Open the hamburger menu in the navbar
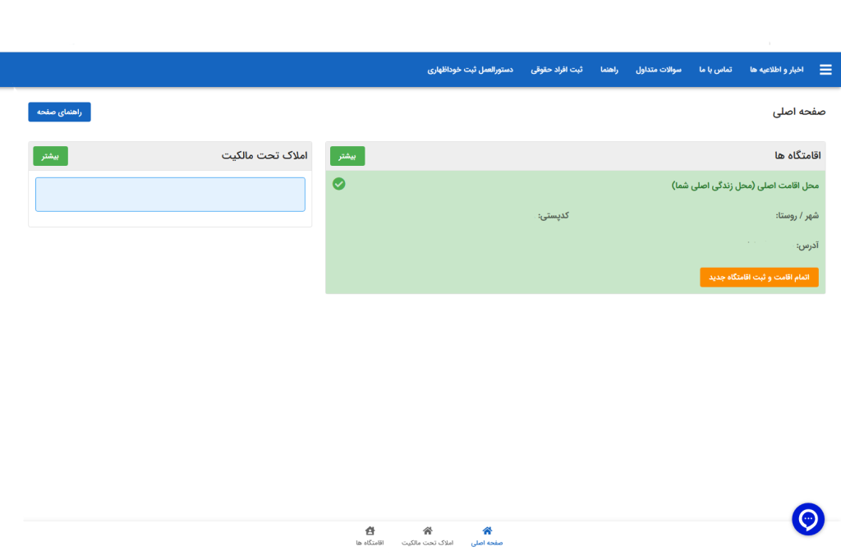 825,70
